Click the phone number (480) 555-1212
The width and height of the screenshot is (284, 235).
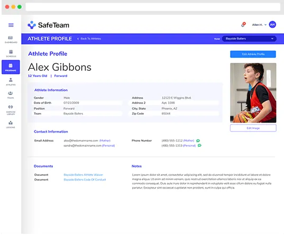(x=172, y=140)
